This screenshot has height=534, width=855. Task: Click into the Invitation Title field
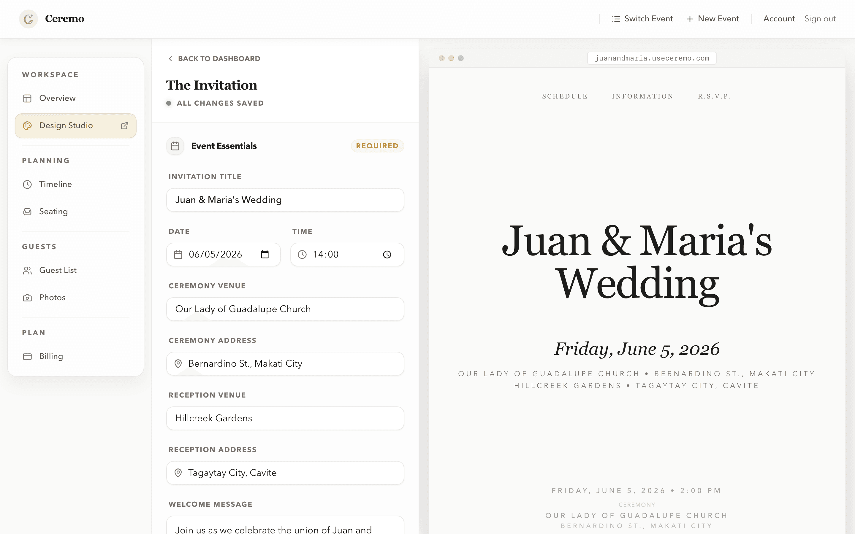point(285,200)
